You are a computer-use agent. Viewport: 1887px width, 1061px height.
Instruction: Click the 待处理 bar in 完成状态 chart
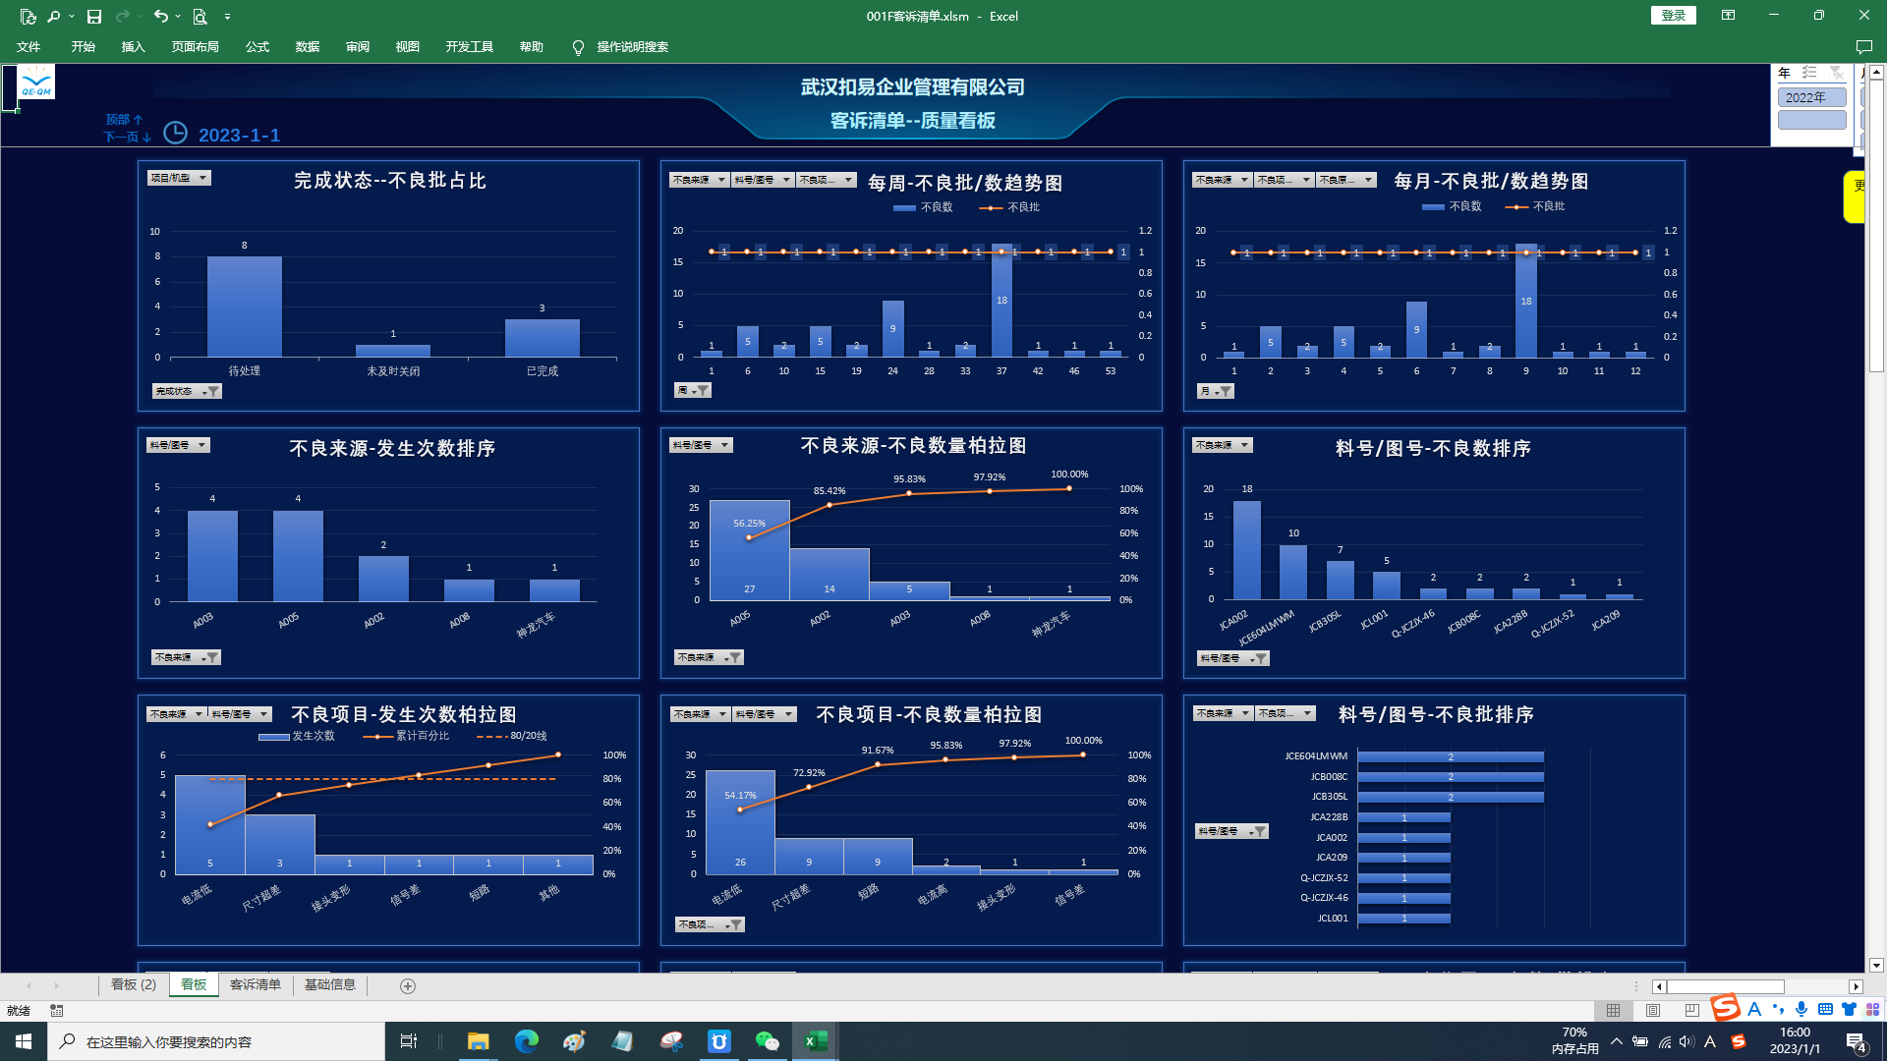tap(245, 307)
